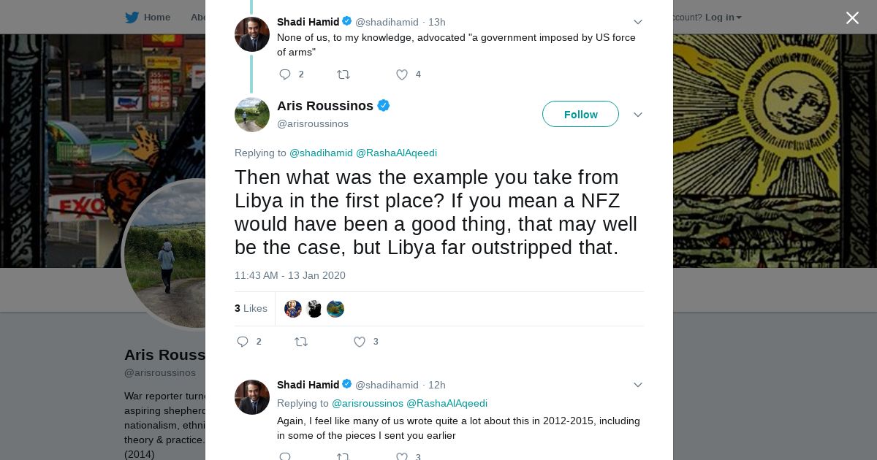Reply to Aris Roussinos's main tweet
Viewport: 877px width, 460px height.
(x=243, y=342)
